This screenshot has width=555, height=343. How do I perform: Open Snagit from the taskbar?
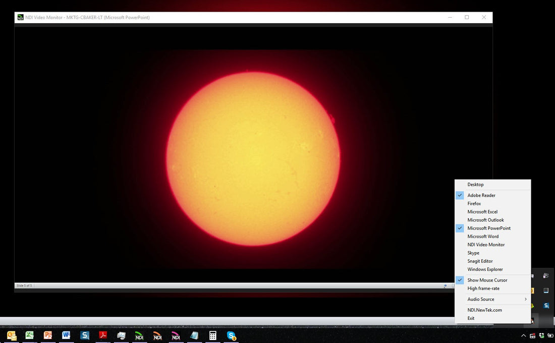[x=85, y=335]
